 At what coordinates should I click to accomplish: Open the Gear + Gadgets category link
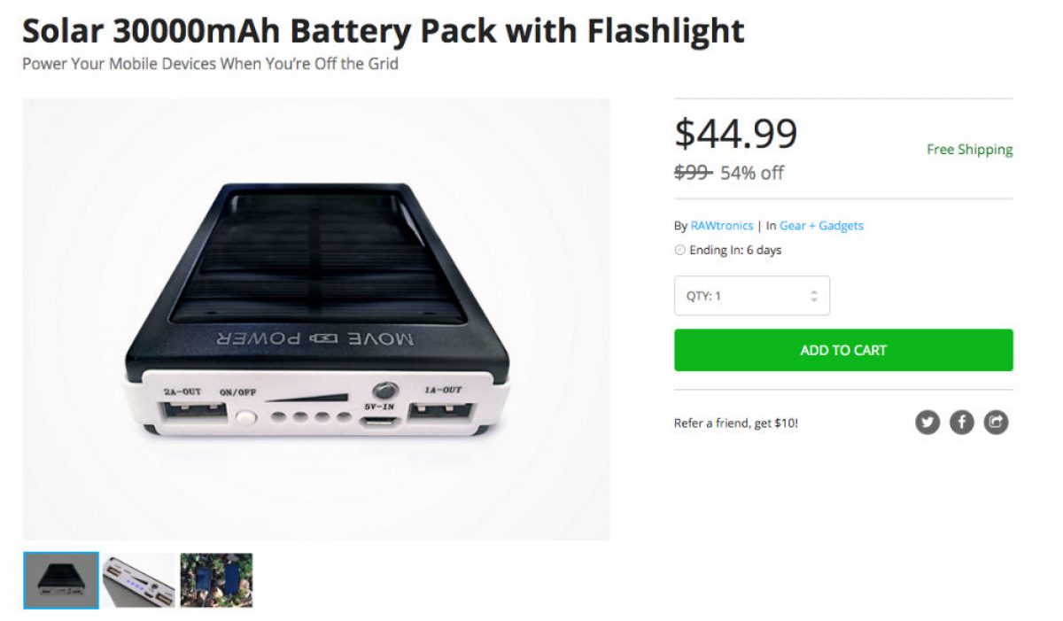click(821, 226)
